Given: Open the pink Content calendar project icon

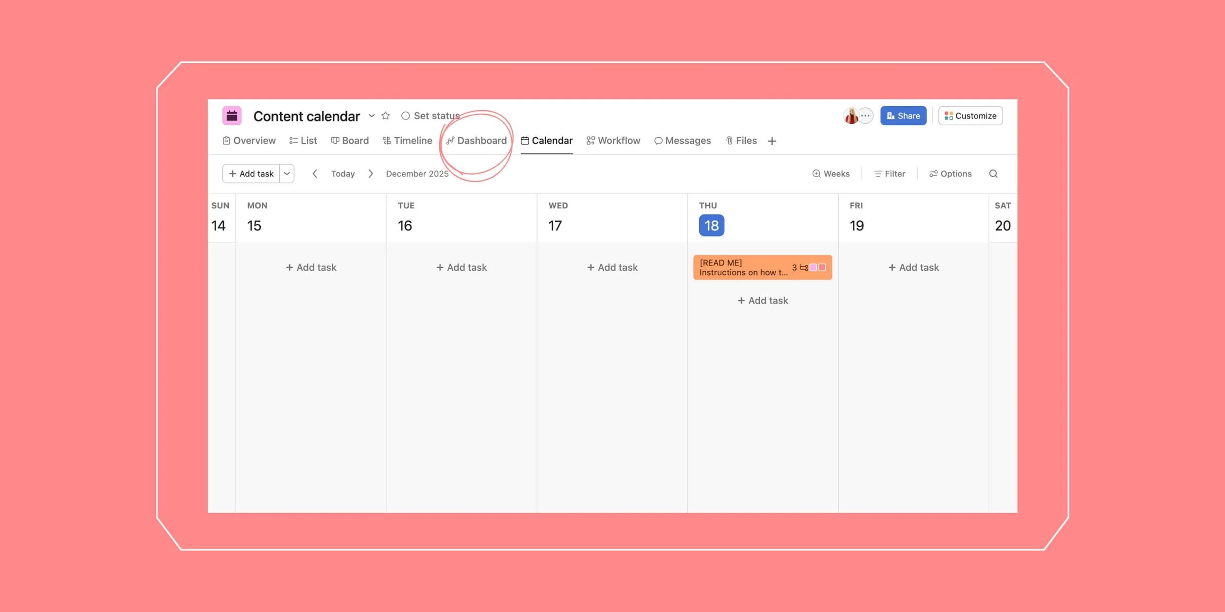Looking at the screenshot, I should (232, 116).
